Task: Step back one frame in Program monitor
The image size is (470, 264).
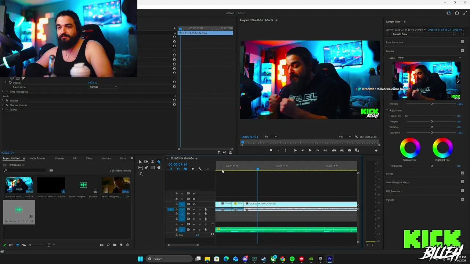Action: 303,150
